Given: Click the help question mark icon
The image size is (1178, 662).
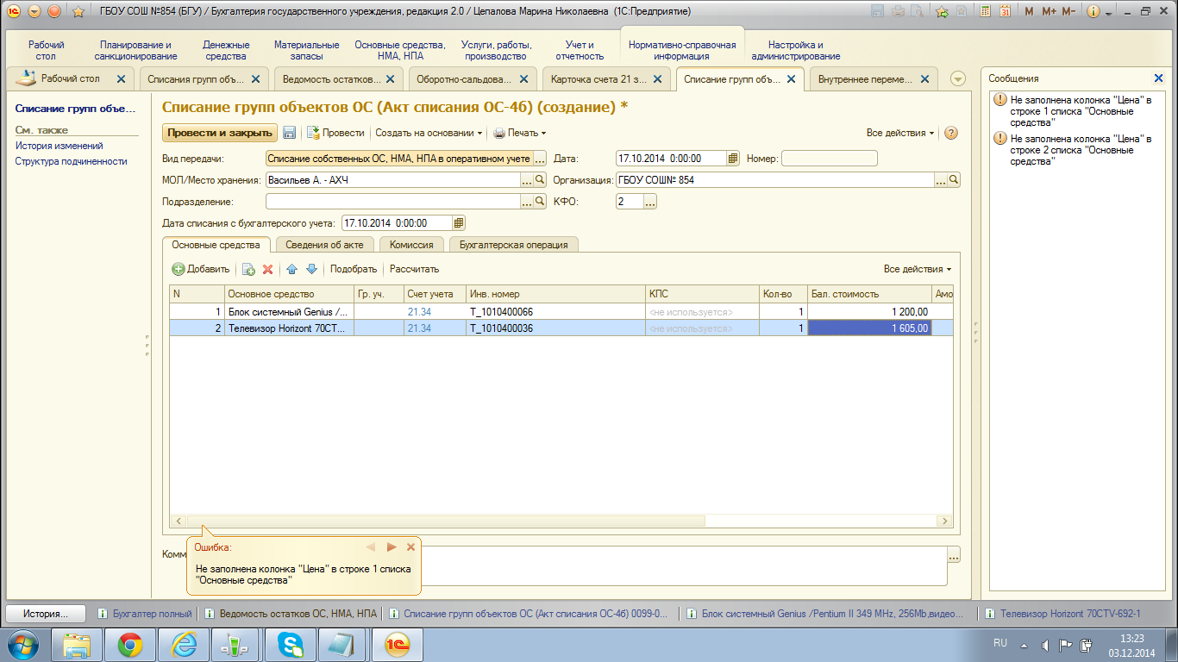Looking at the screenshot, I should coord(951,133).
